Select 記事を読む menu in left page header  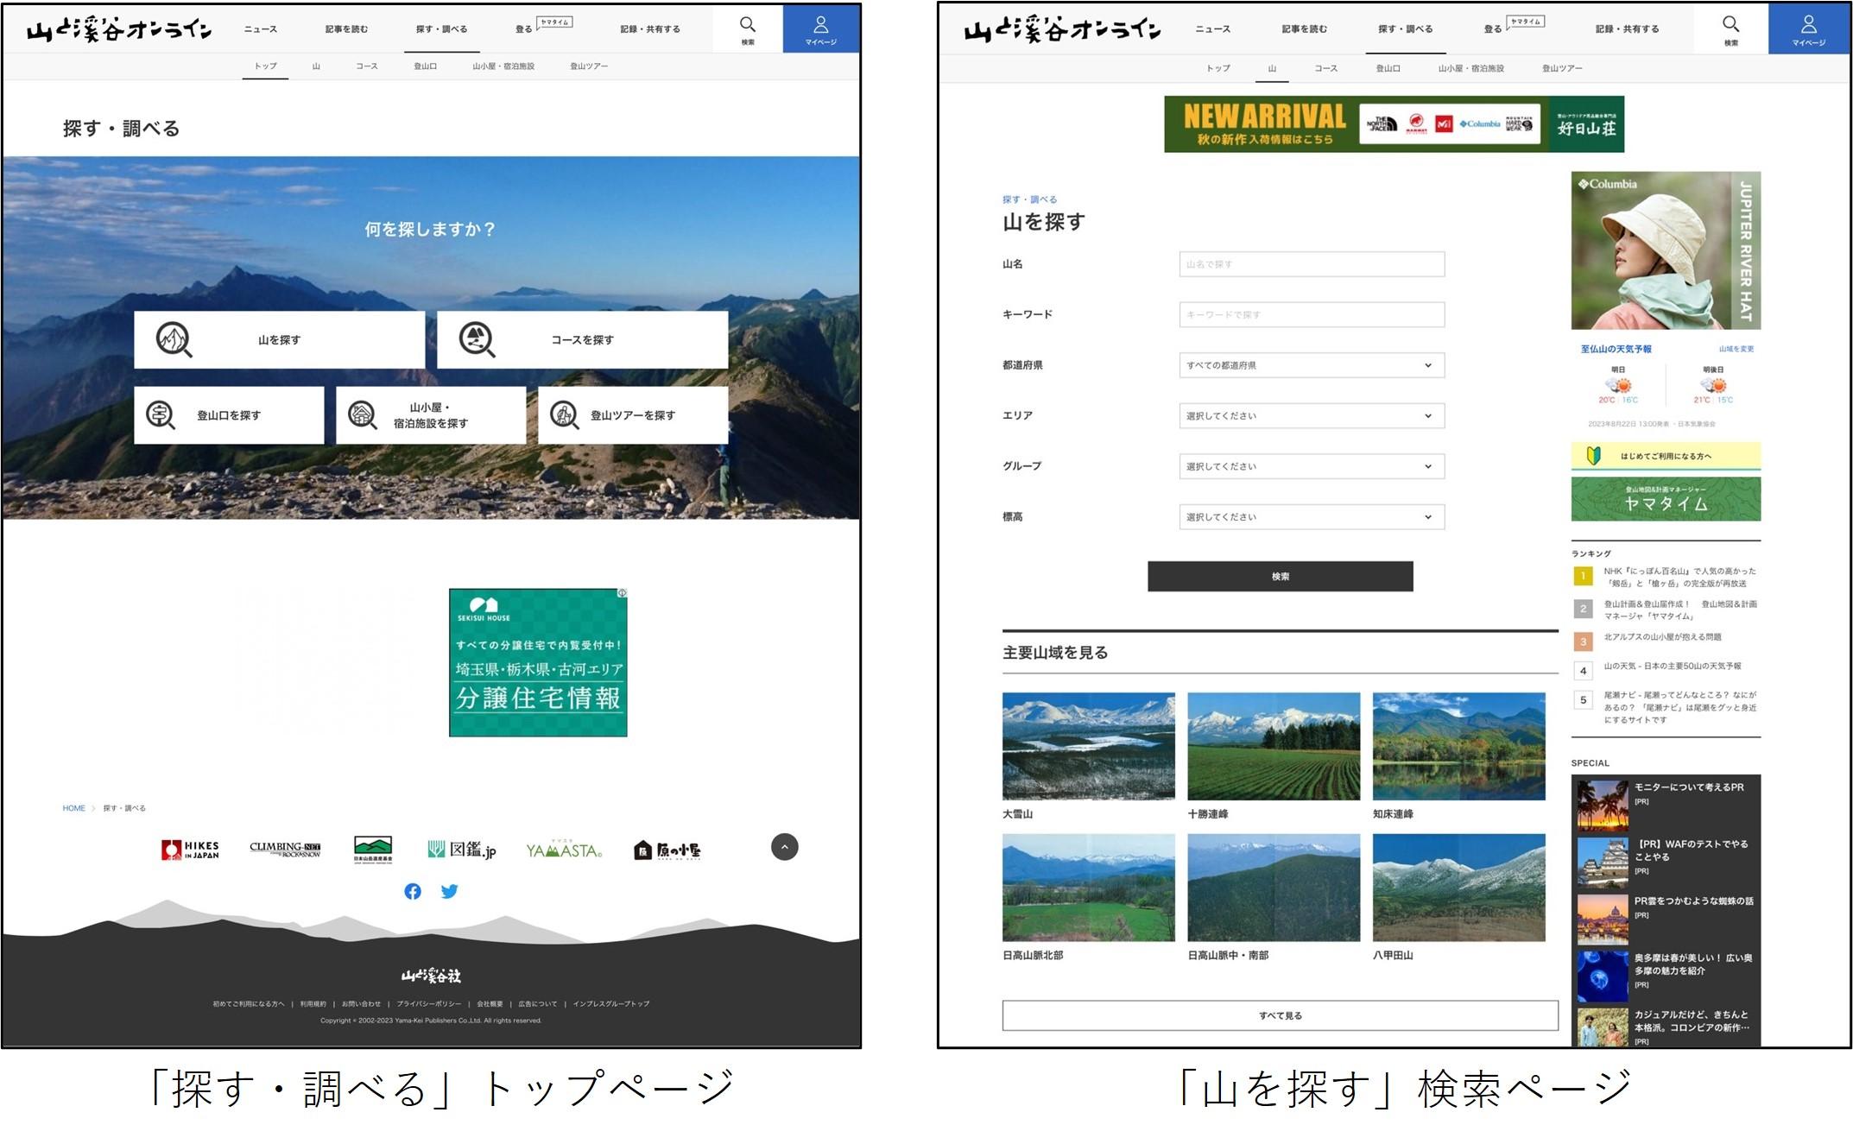pos(346,29)
